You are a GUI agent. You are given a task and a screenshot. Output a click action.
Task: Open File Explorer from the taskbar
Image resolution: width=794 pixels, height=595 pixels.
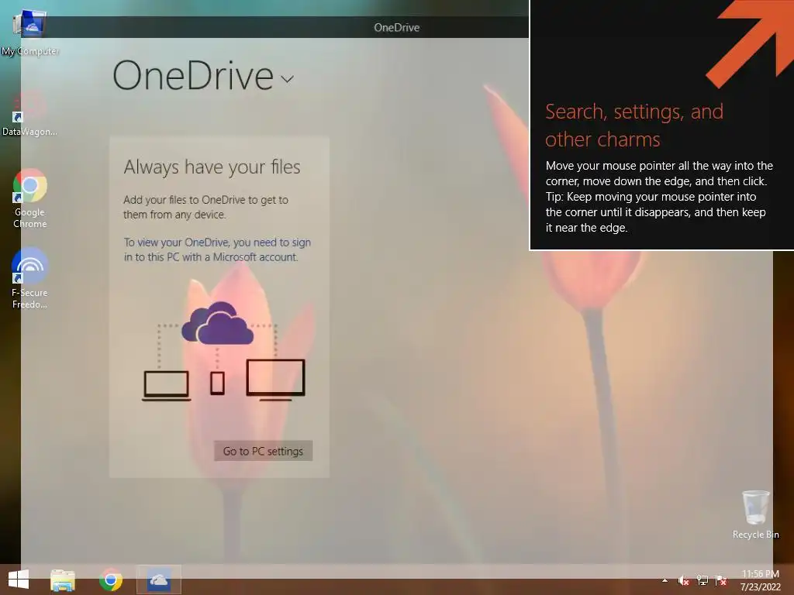63,580
